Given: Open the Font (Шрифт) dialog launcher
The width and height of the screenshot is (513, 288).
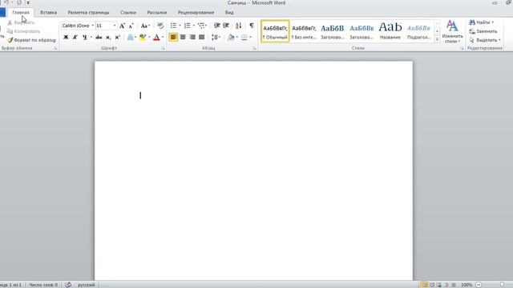Looking at the screenshot, I should (x=163, y=48).
